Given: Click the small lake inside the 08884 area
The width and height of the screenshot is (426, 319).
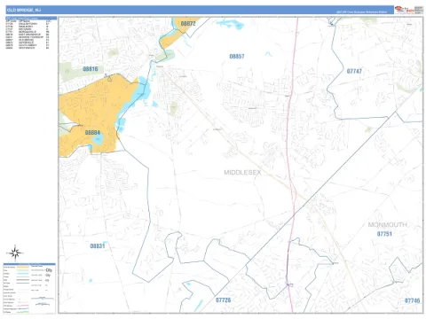Looking at the screenshot, I should [98, 140].
